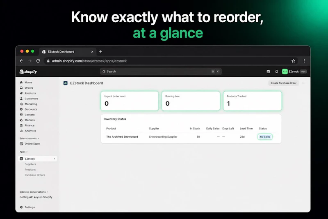This screenshot has height=219, width=328.
Task: Click the Lead Time column header
Action: point(246,129)
